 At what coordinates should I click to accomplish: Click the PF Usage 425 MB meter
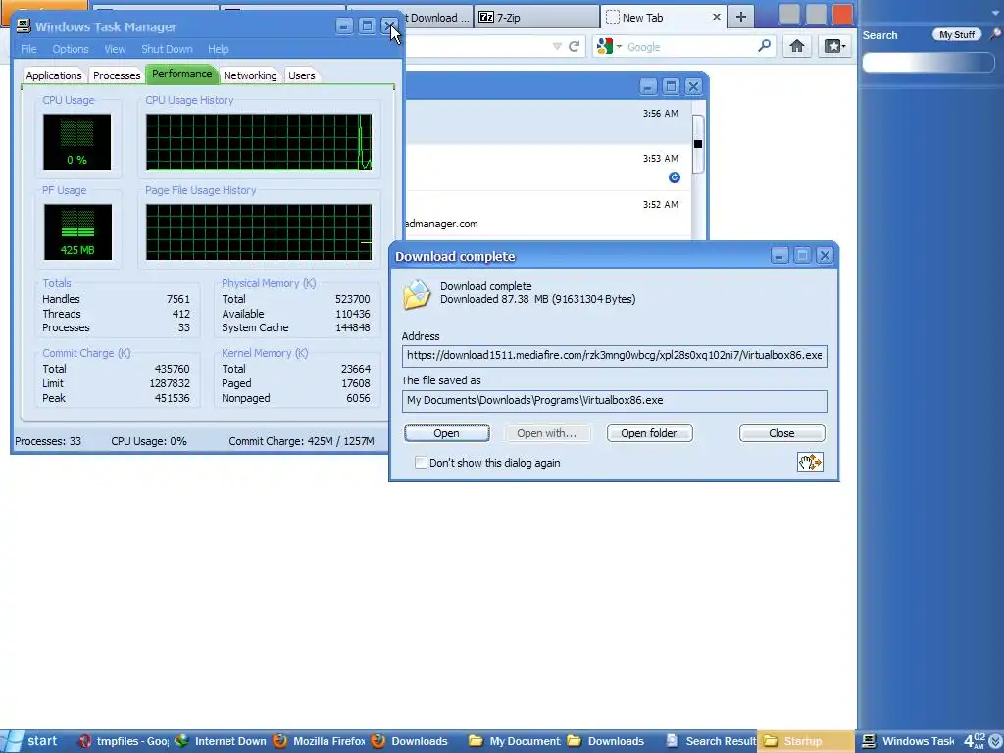(77, 231)
